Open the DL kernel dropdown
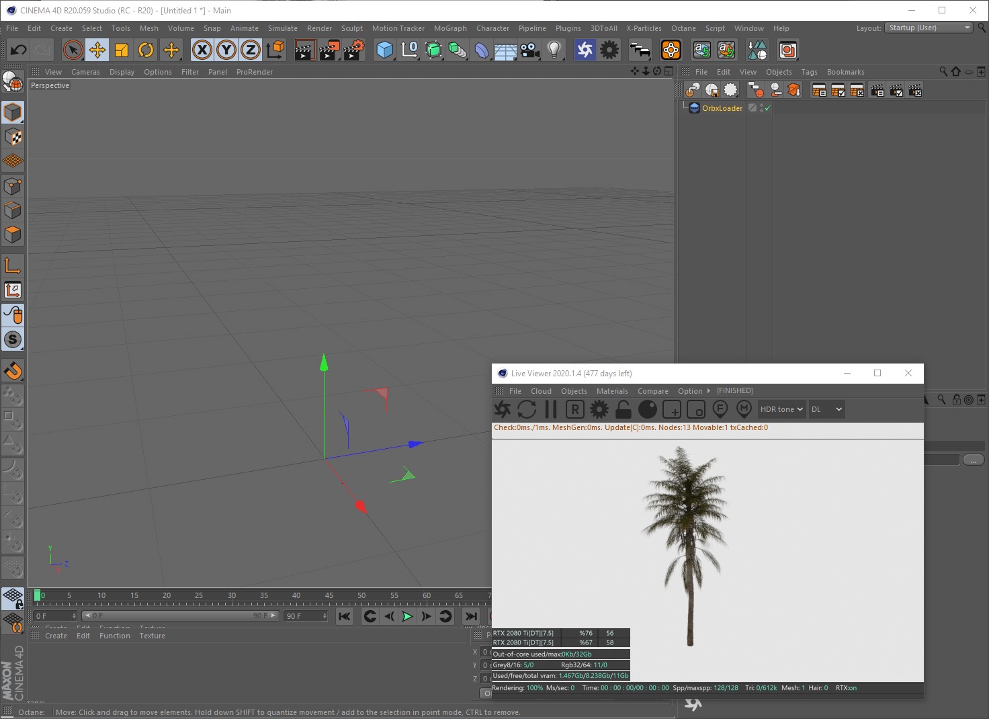989x719 pixels. [x=826, y=409]
